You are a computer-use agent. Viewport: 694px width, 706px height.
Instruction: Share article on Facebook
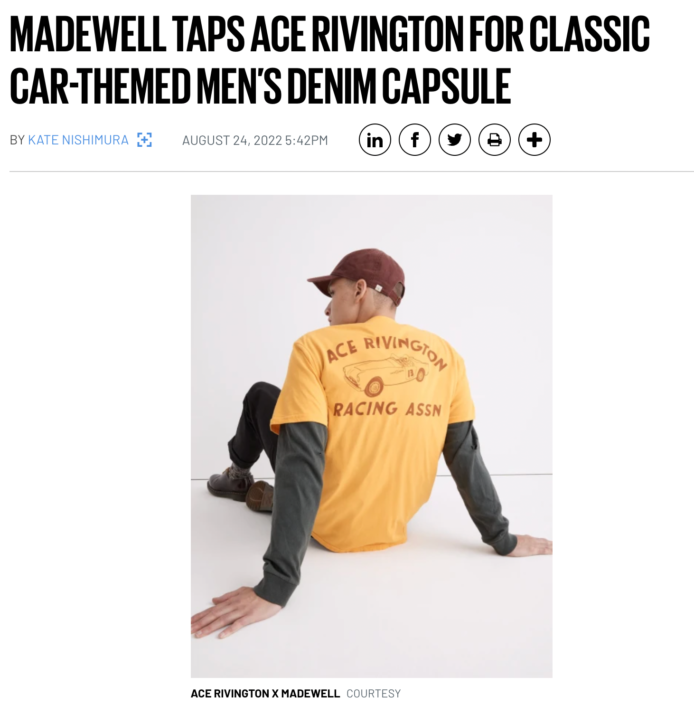pyautogui.click(x=414, y=140)
